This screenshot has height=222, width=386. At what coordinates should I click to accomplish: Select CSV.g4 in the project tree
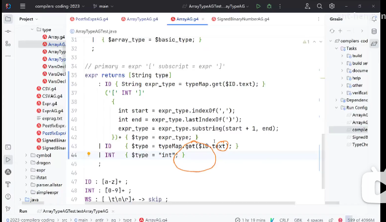tap(49, 89)
